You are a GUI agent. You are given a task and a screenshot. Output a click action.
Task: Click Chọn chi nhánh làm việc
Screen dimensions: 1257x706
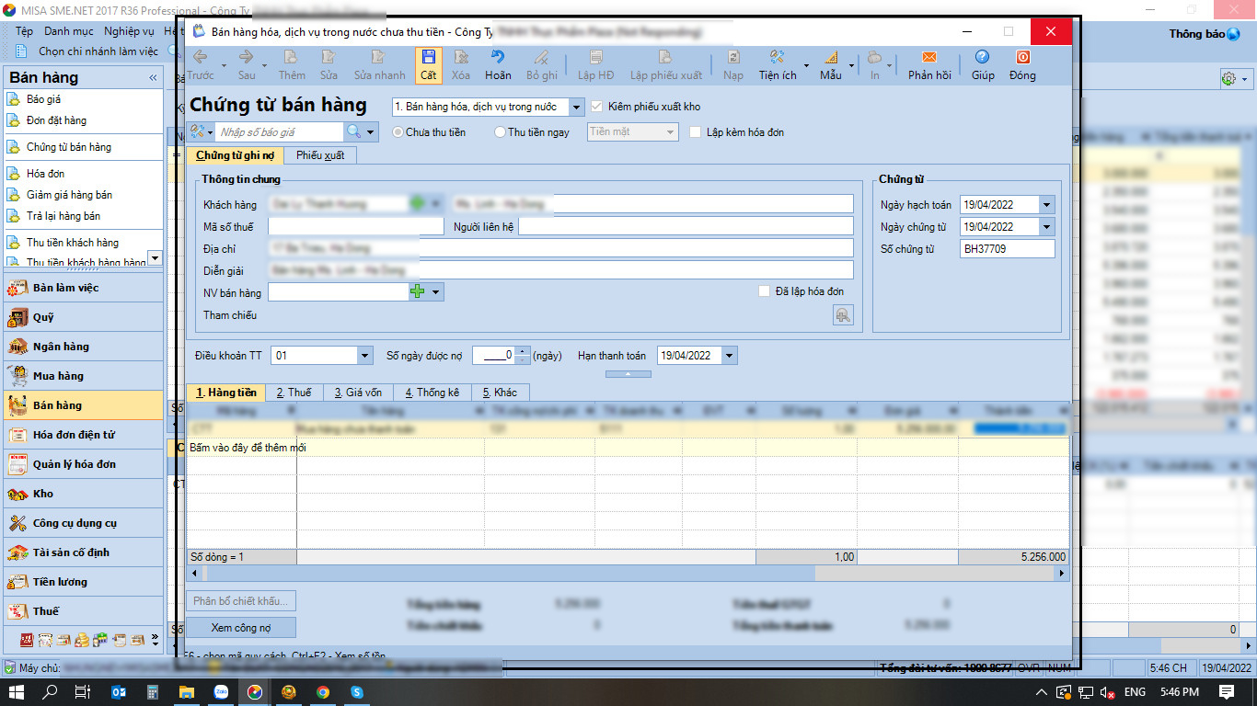point(98,51)
